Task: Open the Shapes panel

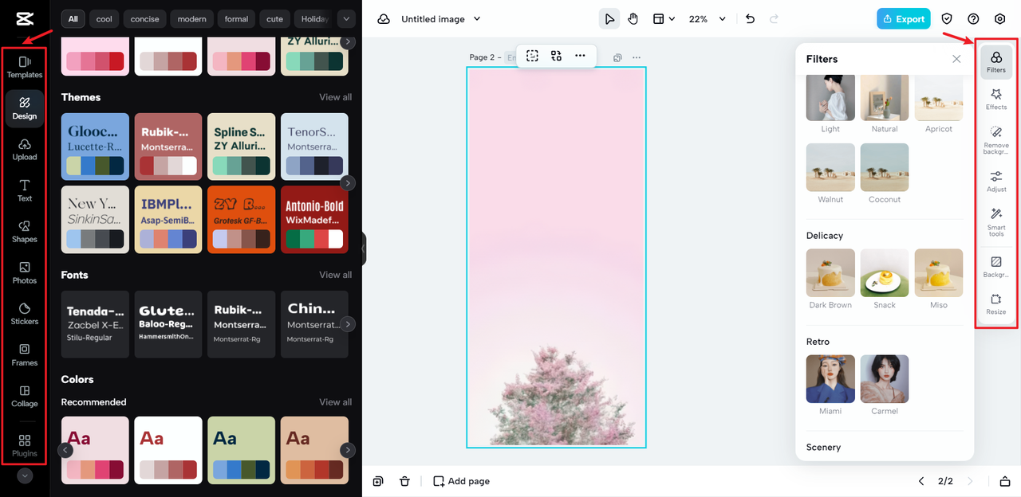Action: [24, 232]
